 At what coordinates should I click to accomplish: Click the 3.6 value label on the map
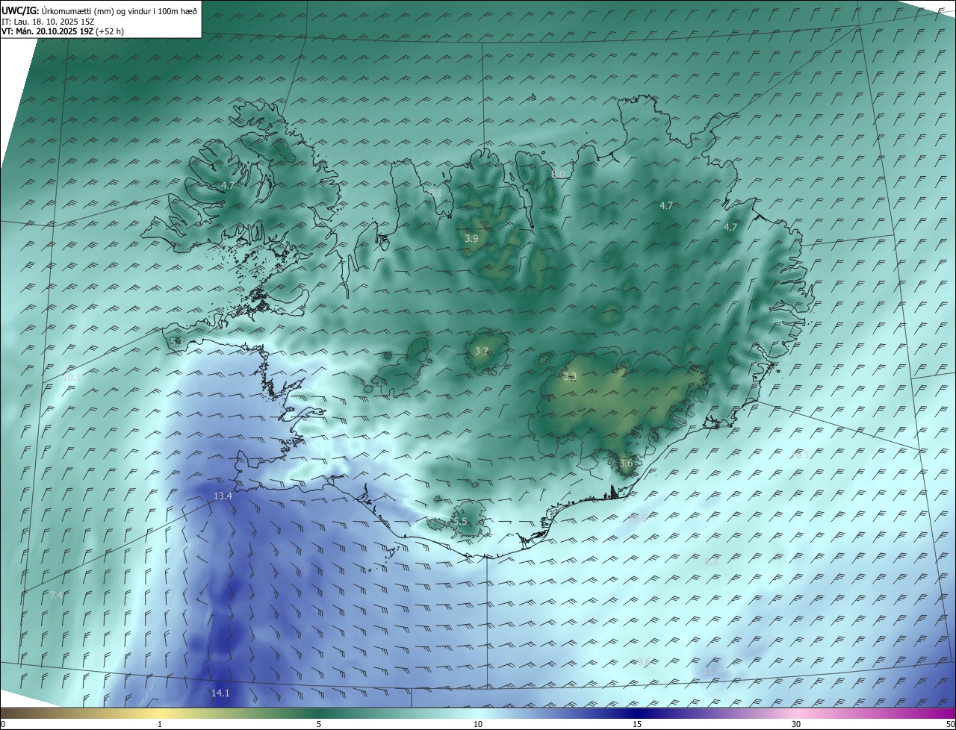point(626,464)
